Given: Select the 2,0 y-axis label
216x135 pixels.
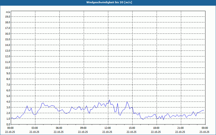Looking at the screenshot, I should click(8, 113).
